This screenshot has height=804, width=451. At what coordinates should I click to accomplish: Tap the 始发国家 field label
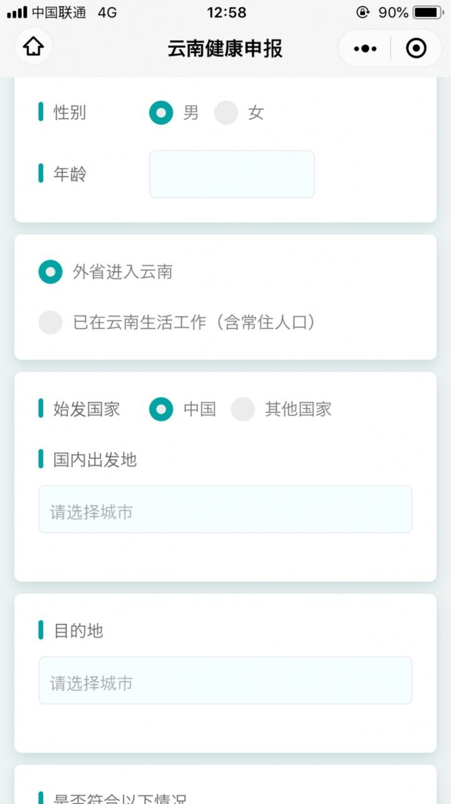coord(87,410)
